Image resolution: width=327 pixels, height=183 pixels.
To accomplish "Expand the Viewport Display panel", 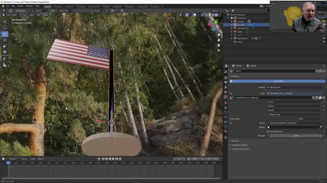I will pyautogui.click(x=239, y=145).
